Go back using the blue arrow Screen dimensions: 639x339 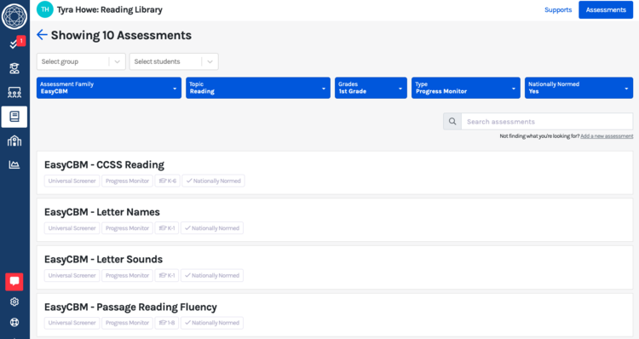(x=42, y=35)
